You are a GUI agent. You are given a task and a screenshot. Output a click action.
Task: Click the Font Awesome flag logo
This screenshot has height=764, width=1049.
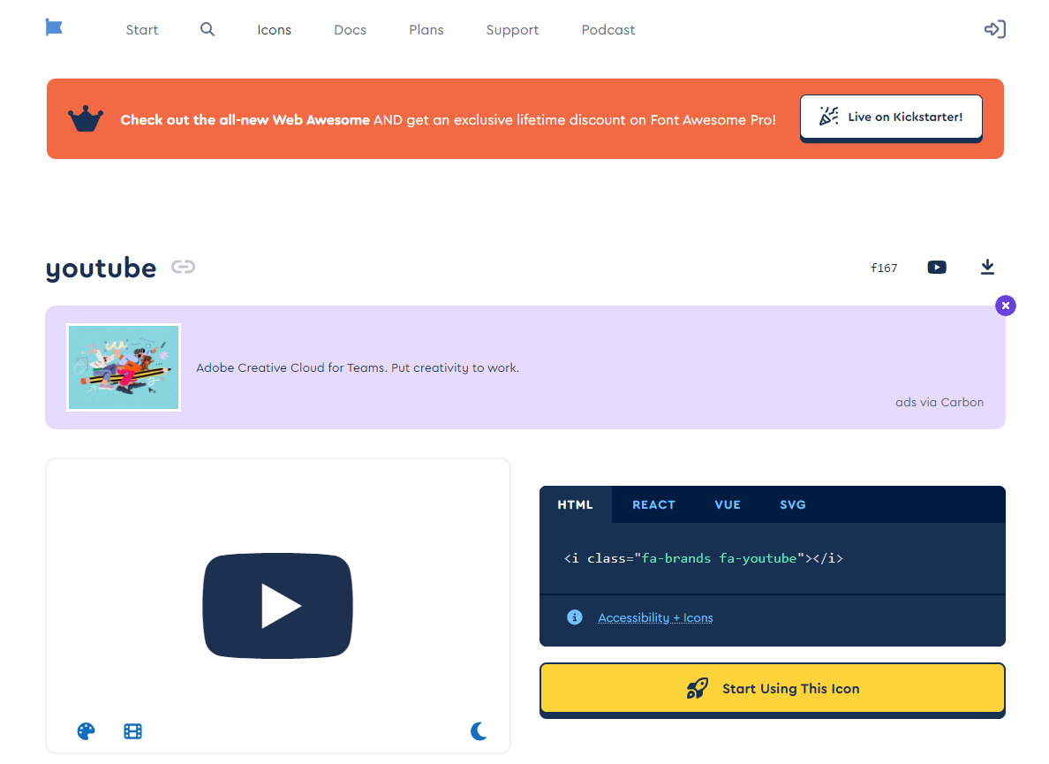54,27
